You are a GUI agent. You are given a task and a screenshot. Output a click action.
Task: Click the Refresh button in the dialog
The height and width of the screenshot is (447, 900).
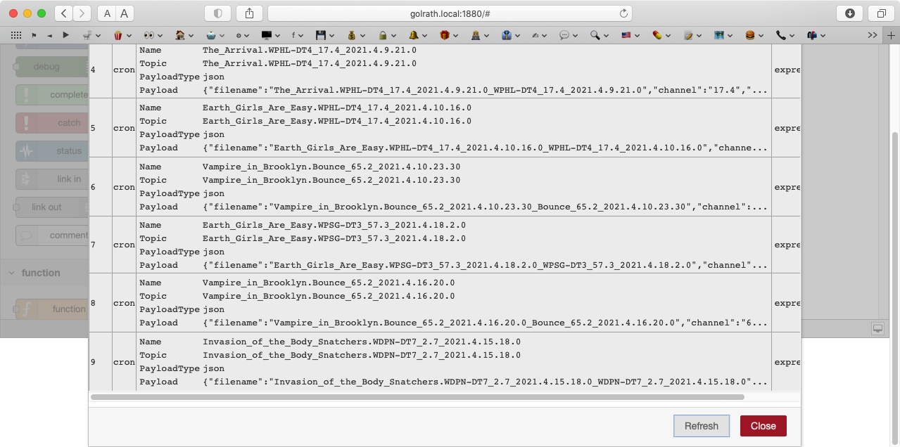[x=701, y=425]
